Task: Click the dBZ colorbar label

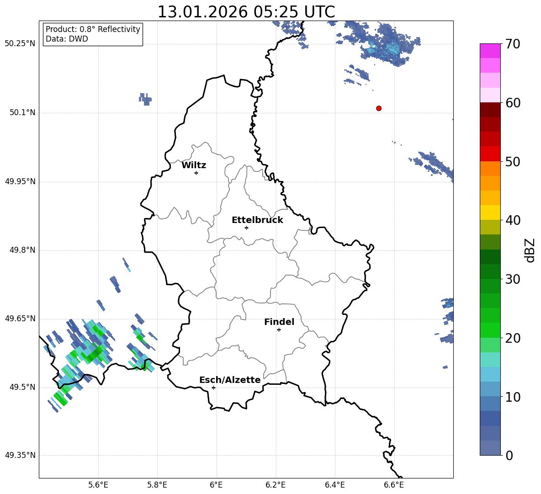Action: coord(530,250)
